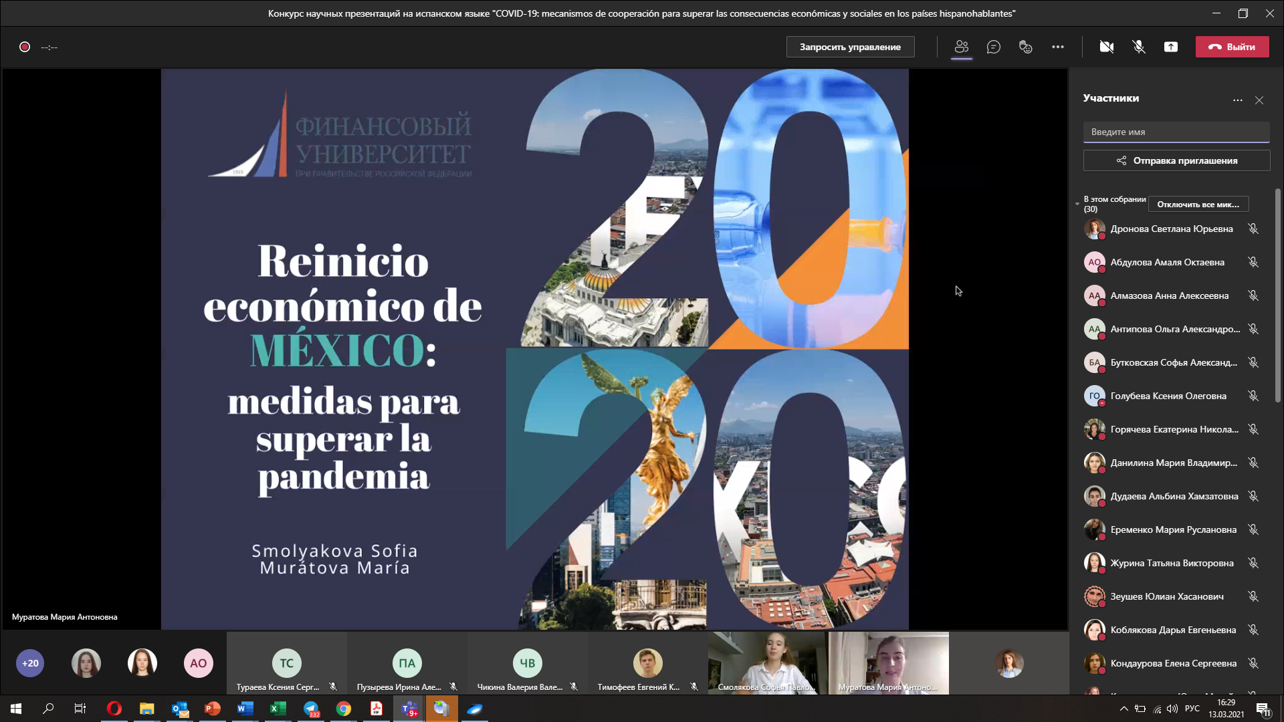Open Windows notification center icon
This screenshot has height=722, width=1284.
coord(1263,709)
